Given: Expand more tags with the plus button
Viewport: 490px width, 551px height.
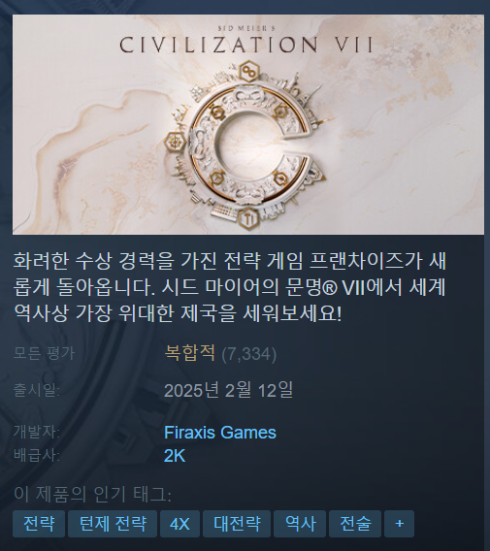Looking at the screenshot, I should [399, 524].
